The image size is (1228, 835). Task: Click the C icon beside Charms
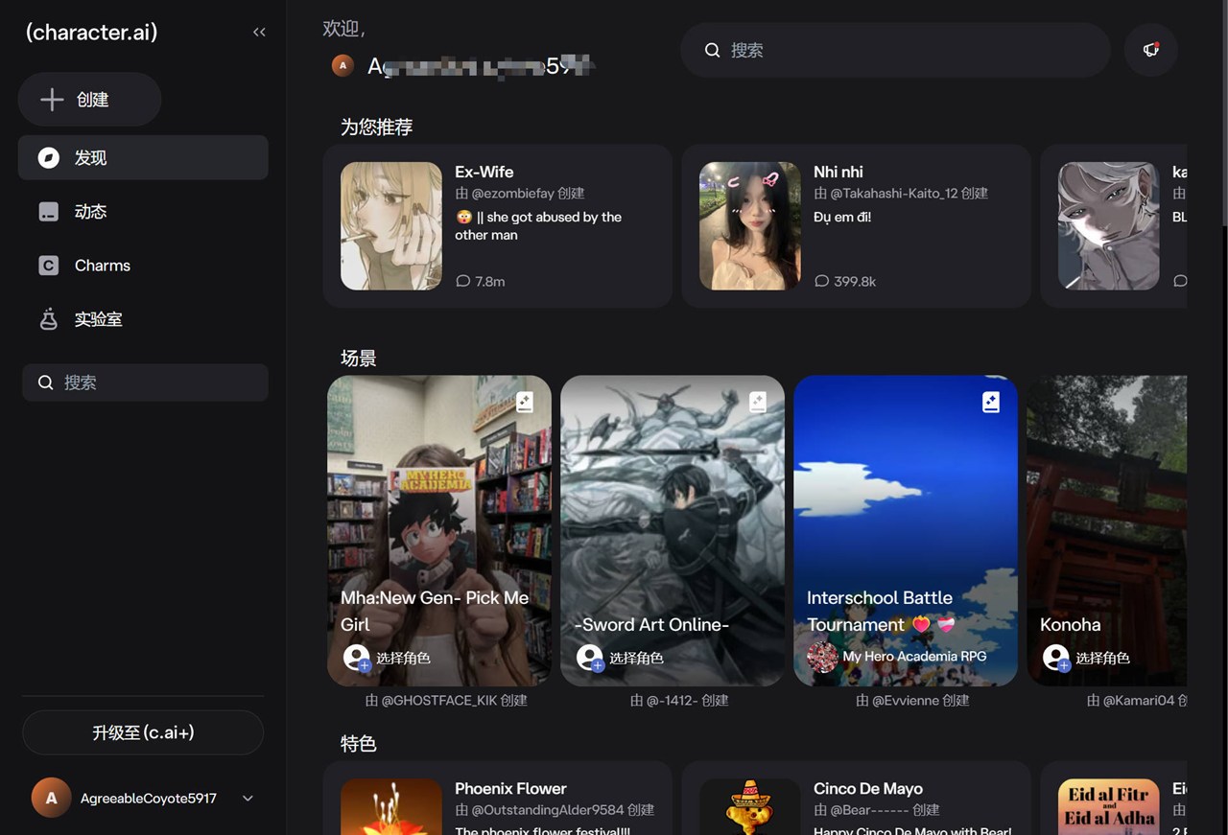pyautogui.click(x=49, y=266)
